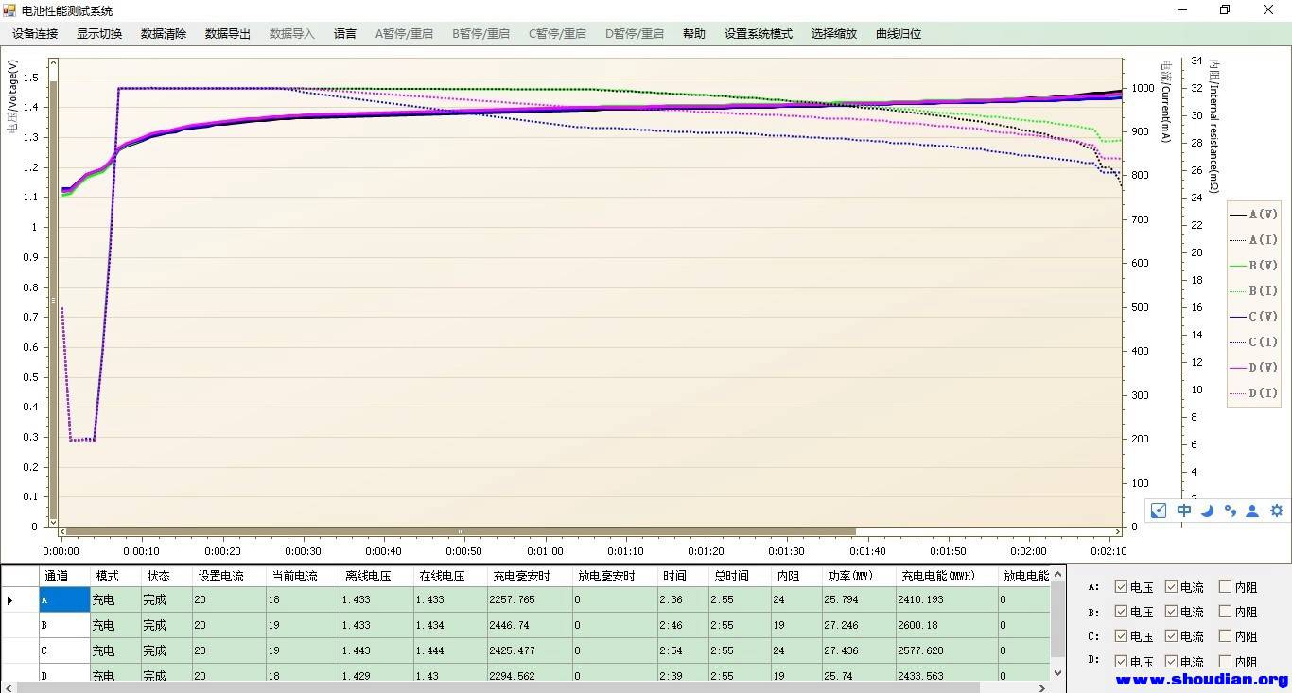The width and height of the screenshot is (1292, 693).
Task: Open the 帮助 menu
Action: pyautogui.click(x=693, y=34)
